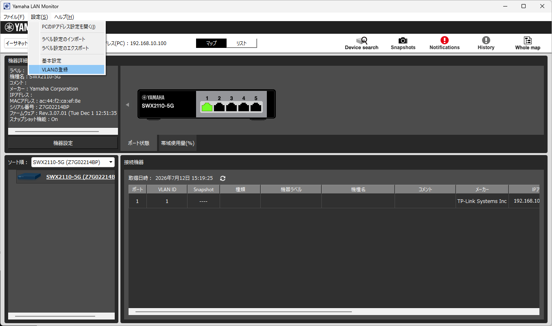Viewport: 552px width, 326px height.
Task: Click the connected devices table horizontal scrollbar
Action: tap(244, 312)
